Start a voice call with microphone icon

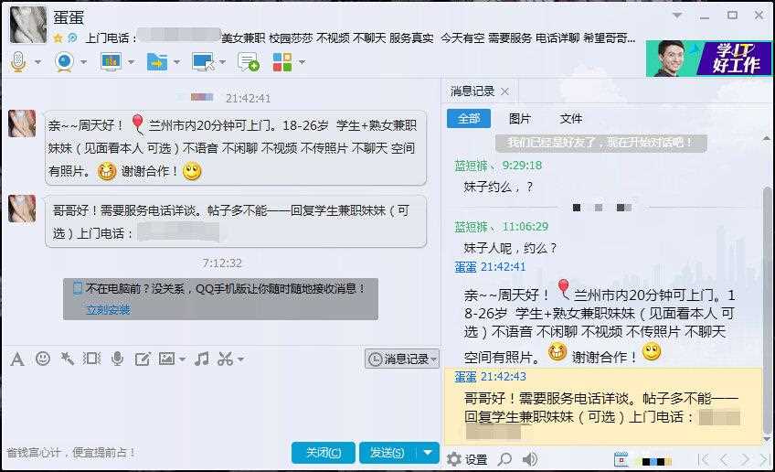18,62
